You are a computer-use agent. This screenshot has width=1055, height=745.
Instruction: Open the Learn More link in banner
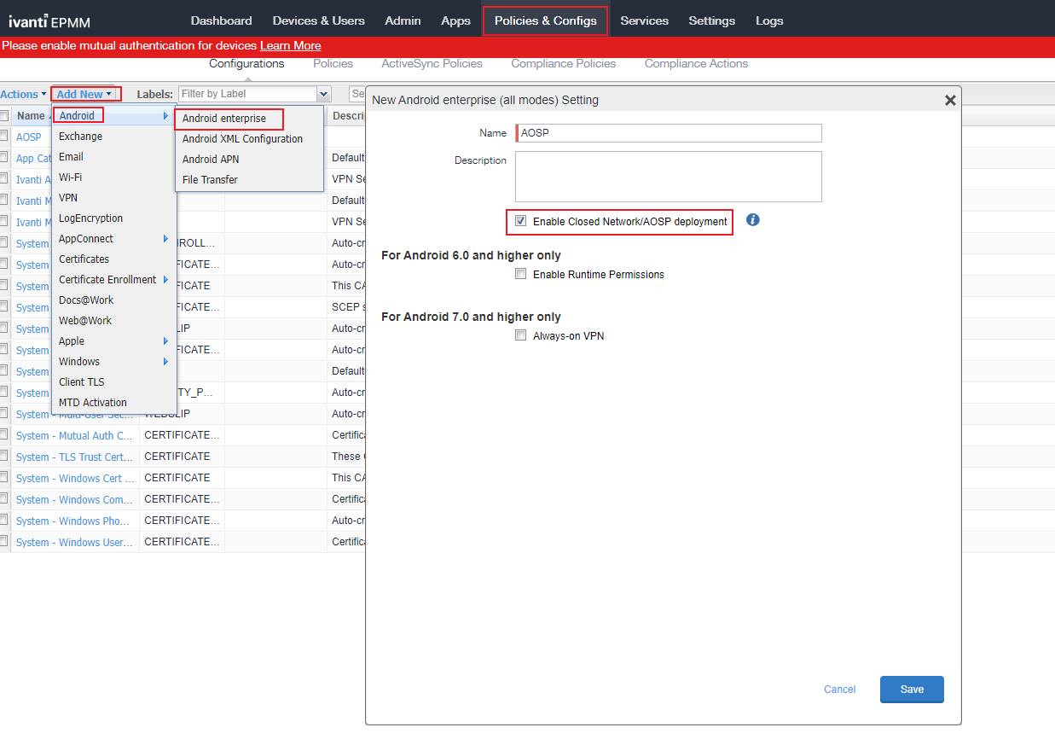pyautogui.click(x=290, y=46)
